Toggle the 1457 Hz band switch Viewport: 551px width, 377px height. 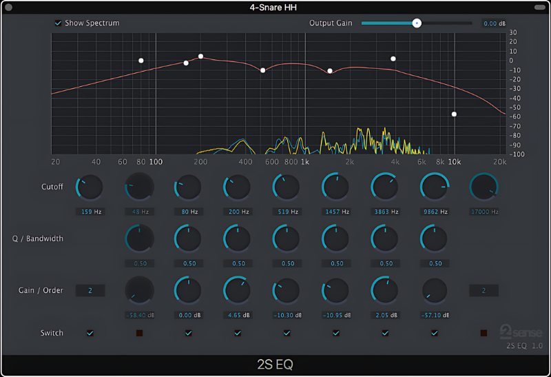point(336,333)
